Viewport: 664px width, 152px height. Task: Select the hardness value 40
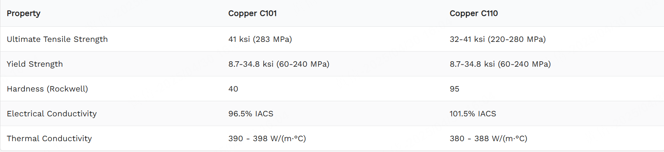coord(233,89)
